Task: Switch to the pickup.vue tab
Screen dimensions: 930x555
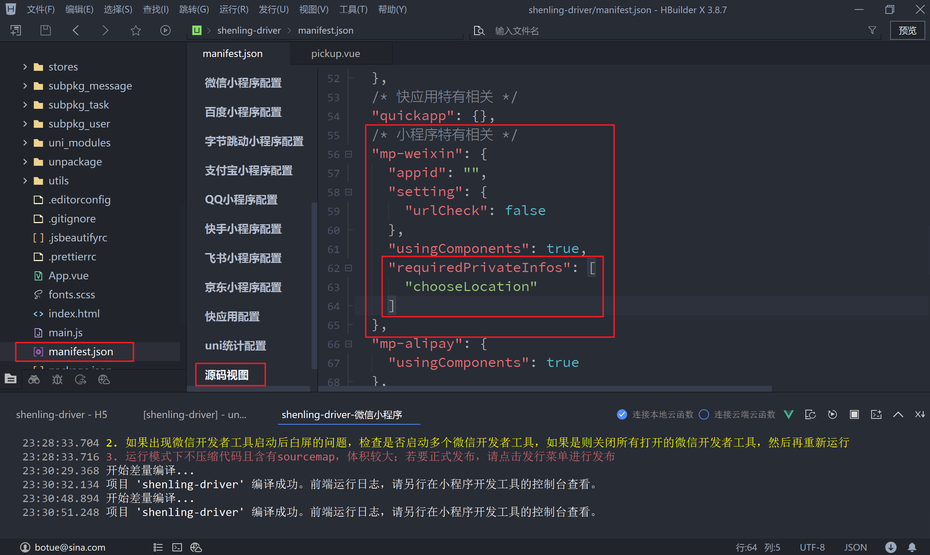Action: coord(335,53)
